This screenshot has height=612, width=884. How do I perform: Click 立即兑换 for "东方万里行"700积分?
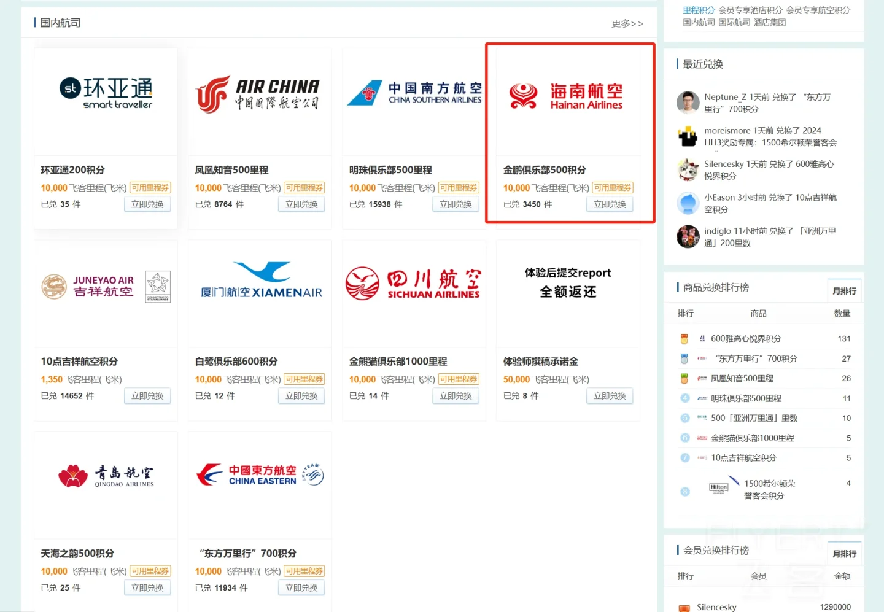(301, 587)
